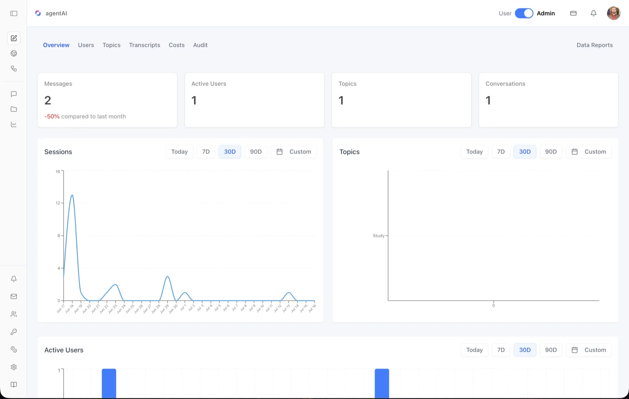This screenshot has height=399, width=629.
Task: Select 30D range in Sessions chart
Action: pyautogui.click(x=230, y=152)
